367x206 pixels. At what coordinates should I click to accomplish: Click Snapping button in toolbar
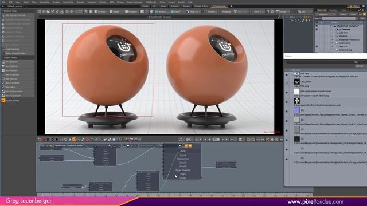225,11
